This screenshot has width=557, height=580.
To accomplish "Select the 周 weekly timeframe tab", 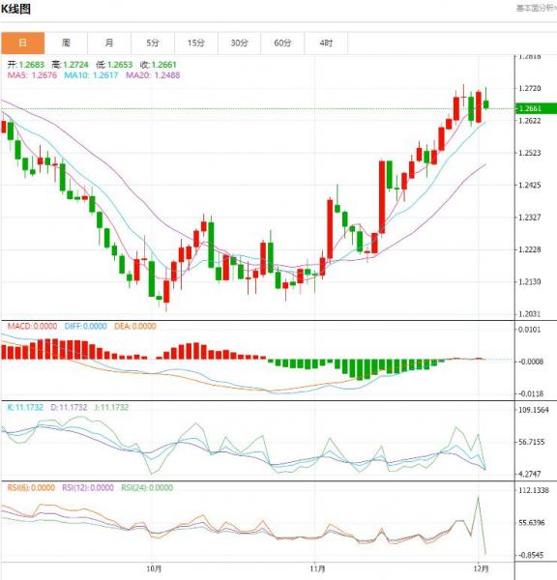I will click(x=66, y=43).
